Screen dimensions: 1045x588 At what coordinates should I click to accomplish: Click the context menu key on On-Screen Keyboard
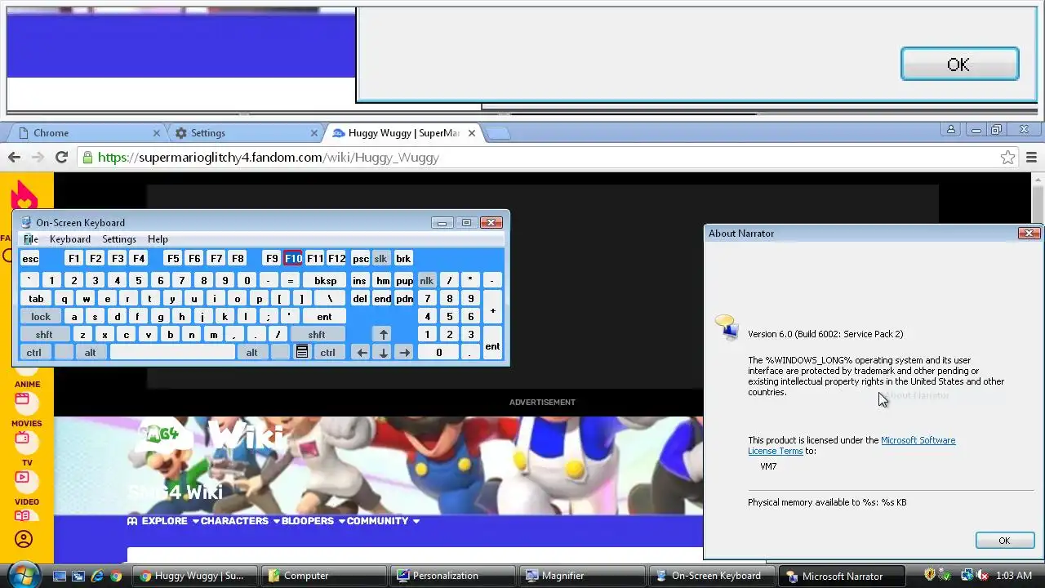(x=302, y=353)
